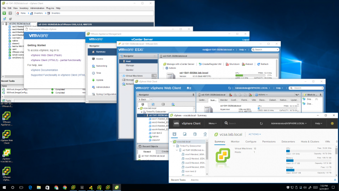The width and height of the screenshot is (339, 191).
Task: Pin the Navigator panel in vSphere Web Client
Action: [193, 95]
